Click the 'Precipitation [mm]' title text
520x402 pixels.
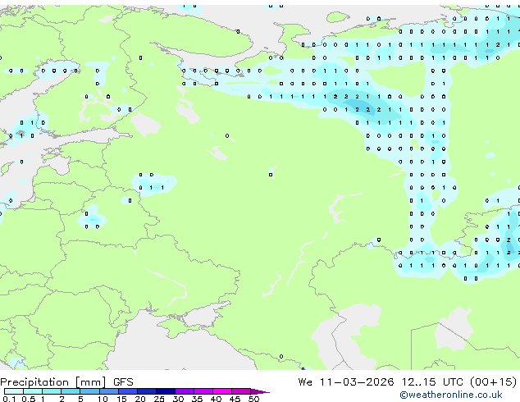[53, 382]
